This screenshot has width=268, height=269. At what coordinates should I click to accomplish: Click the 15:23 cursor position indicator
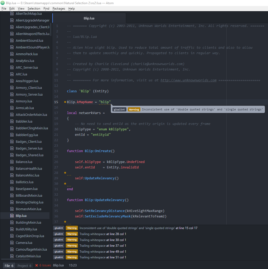pyautogui.click(x=73, y=265)
